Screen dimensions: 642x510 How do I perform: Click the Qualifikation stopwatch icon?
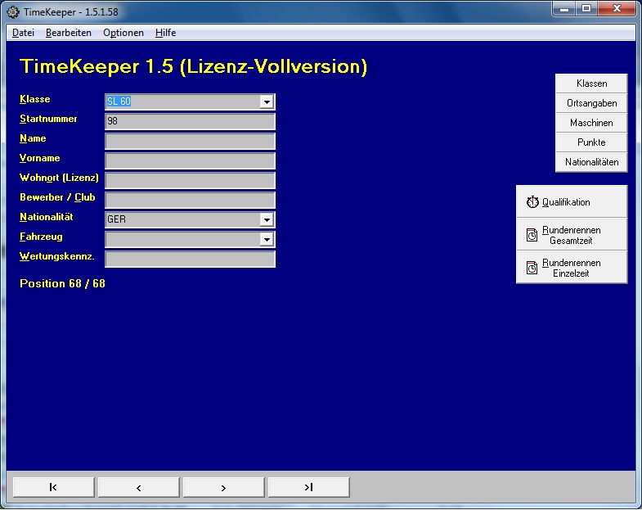532,202
